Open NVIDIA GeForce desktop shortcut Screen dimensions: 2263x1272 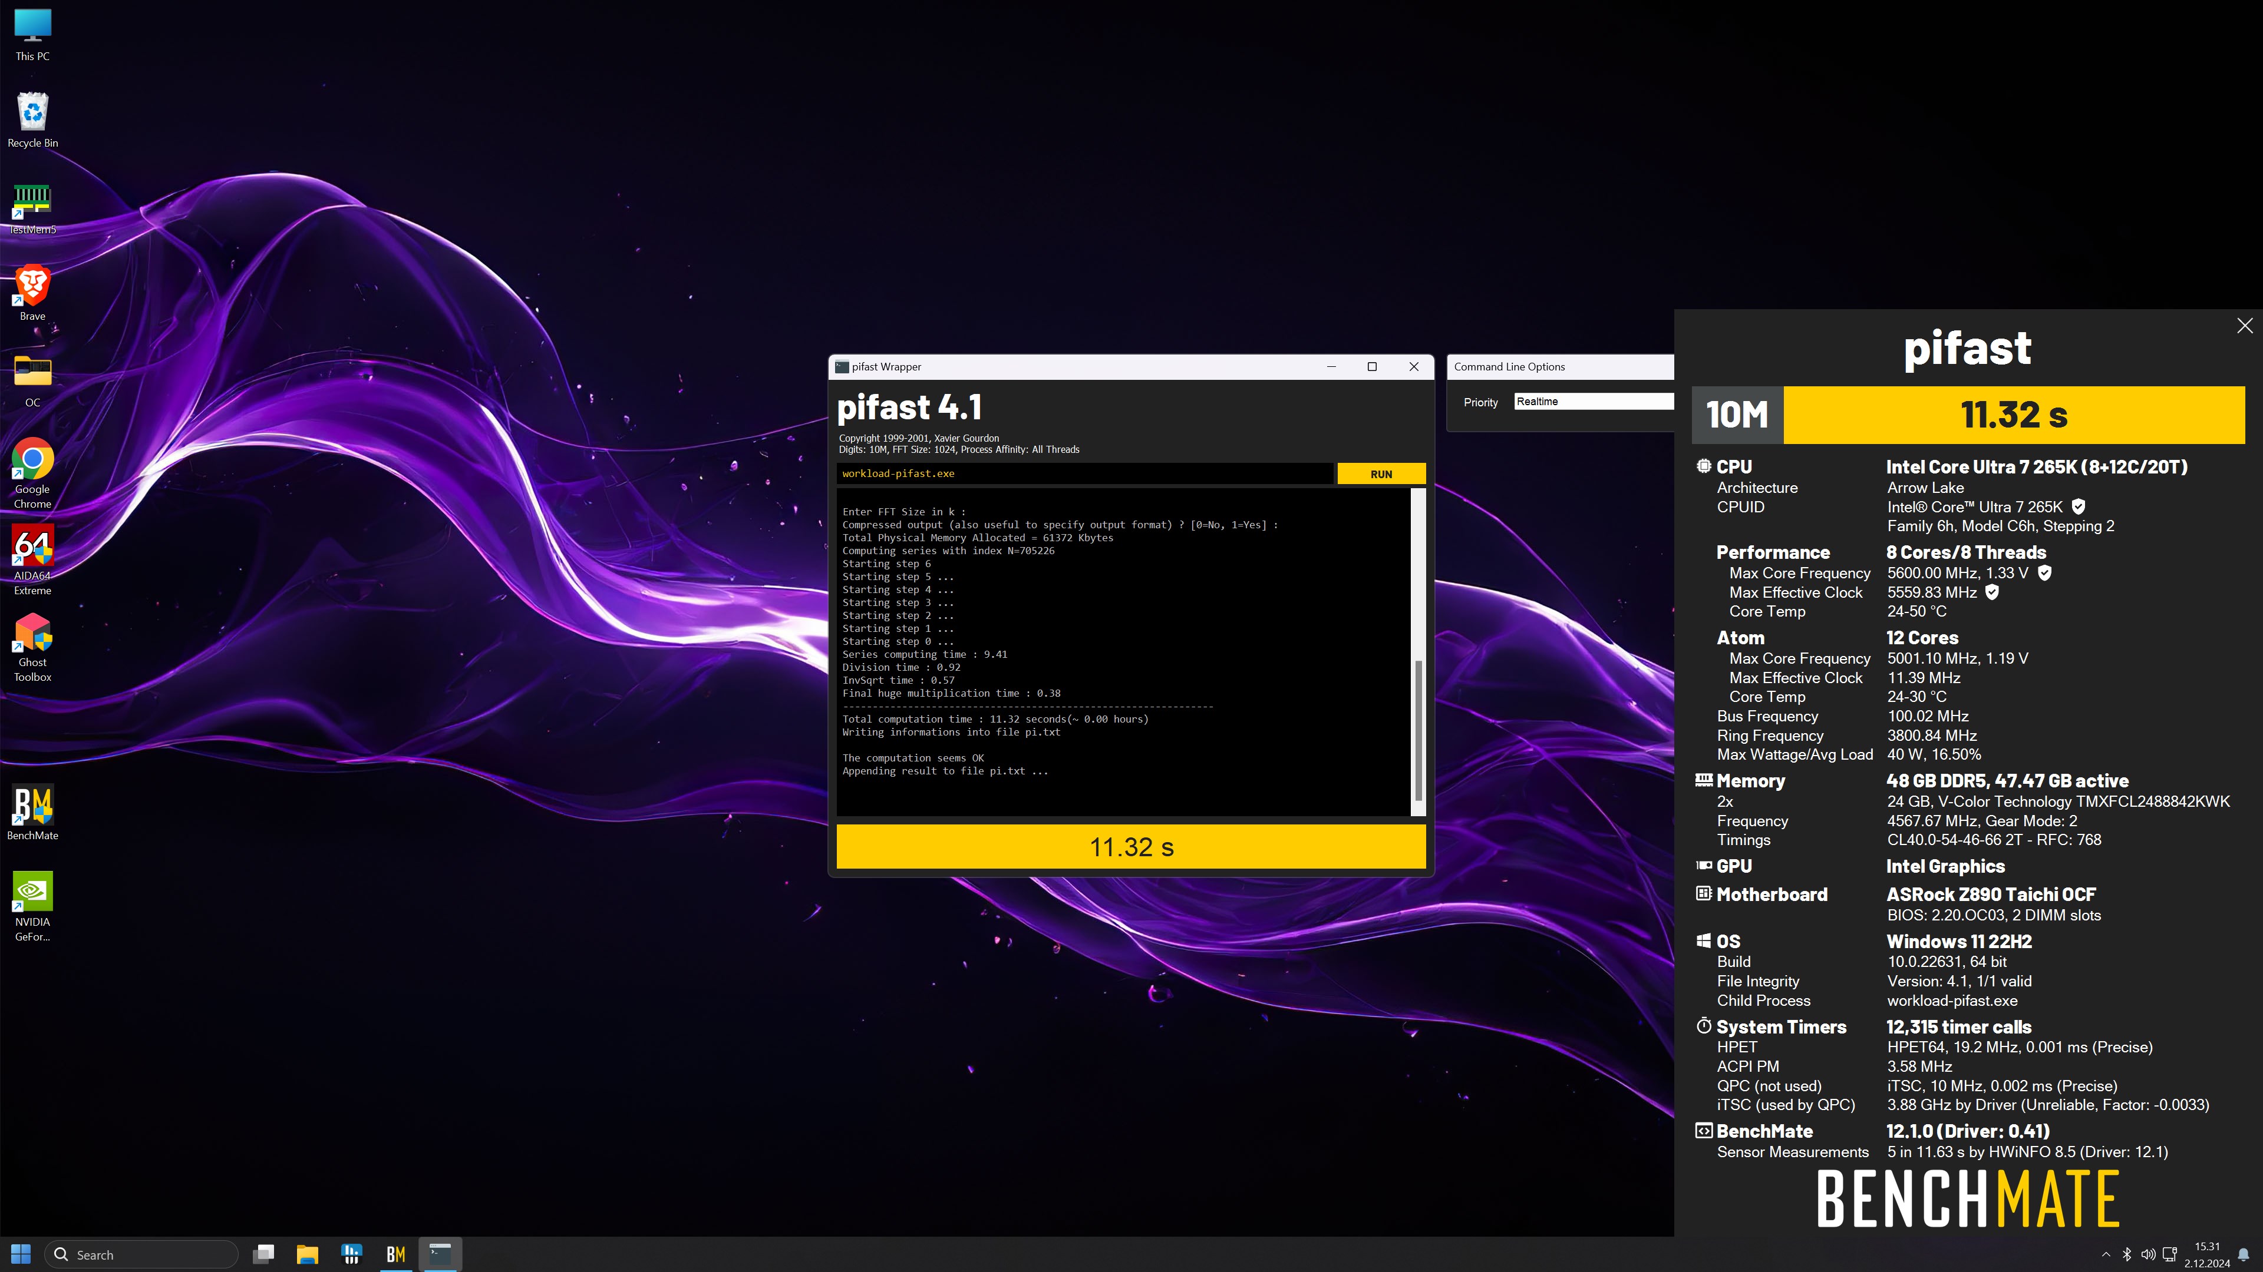32,907
